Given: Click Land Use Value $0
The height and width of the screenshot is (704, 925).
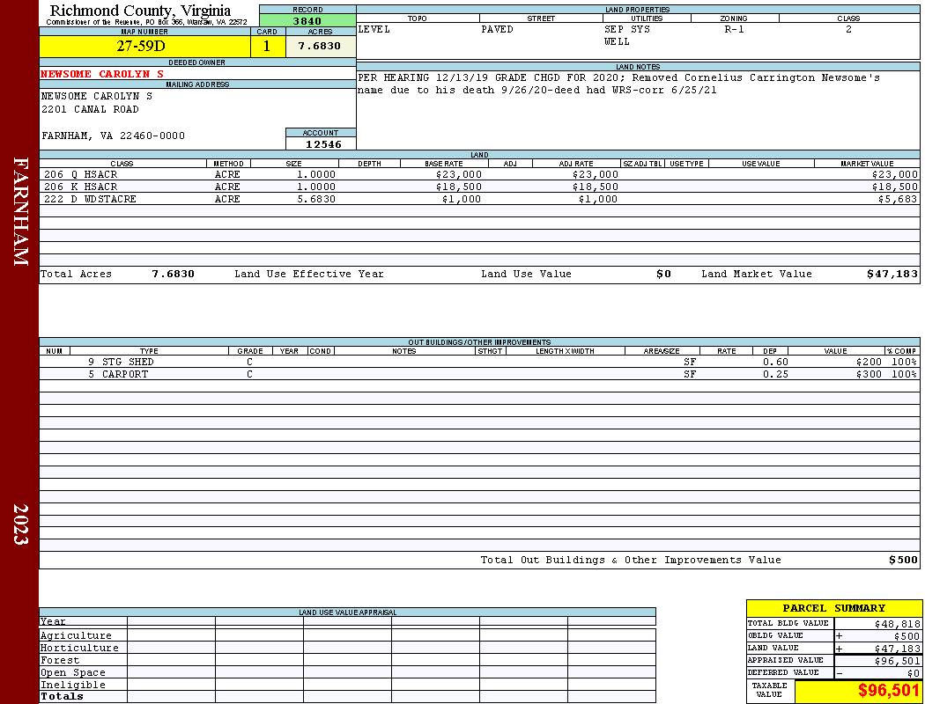Looking at the screenshot, I should click(x=663, y=275).
